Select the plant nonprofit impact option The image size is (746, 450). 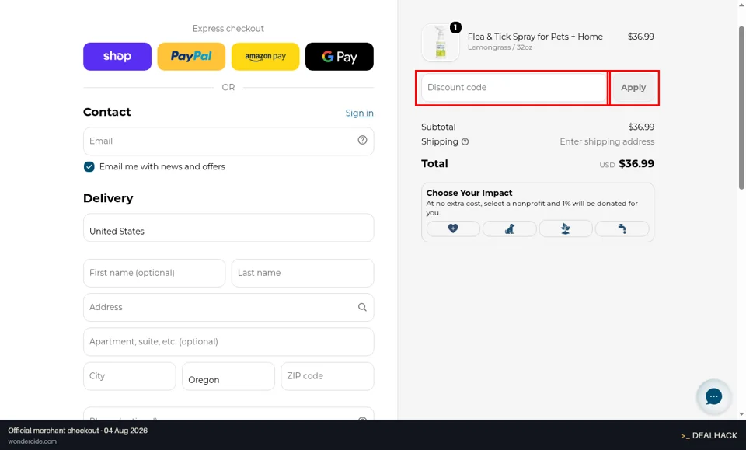tap(566, 228)
